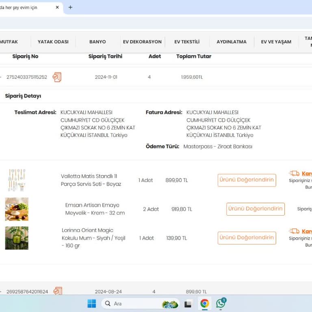This screenshot has width=312, height=312.
Task: Open the AYDINLATMA category menu
Action: (x=232, y=42)
